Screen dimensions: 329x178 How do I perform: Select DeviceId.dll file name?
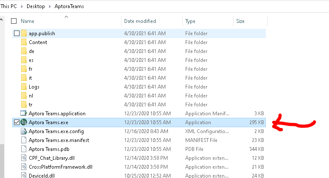42,175
